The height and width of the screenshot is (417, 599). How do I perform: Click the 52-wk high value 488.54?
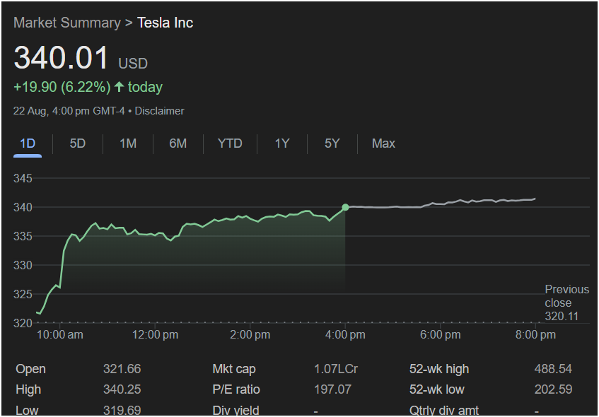coord(553,369)
